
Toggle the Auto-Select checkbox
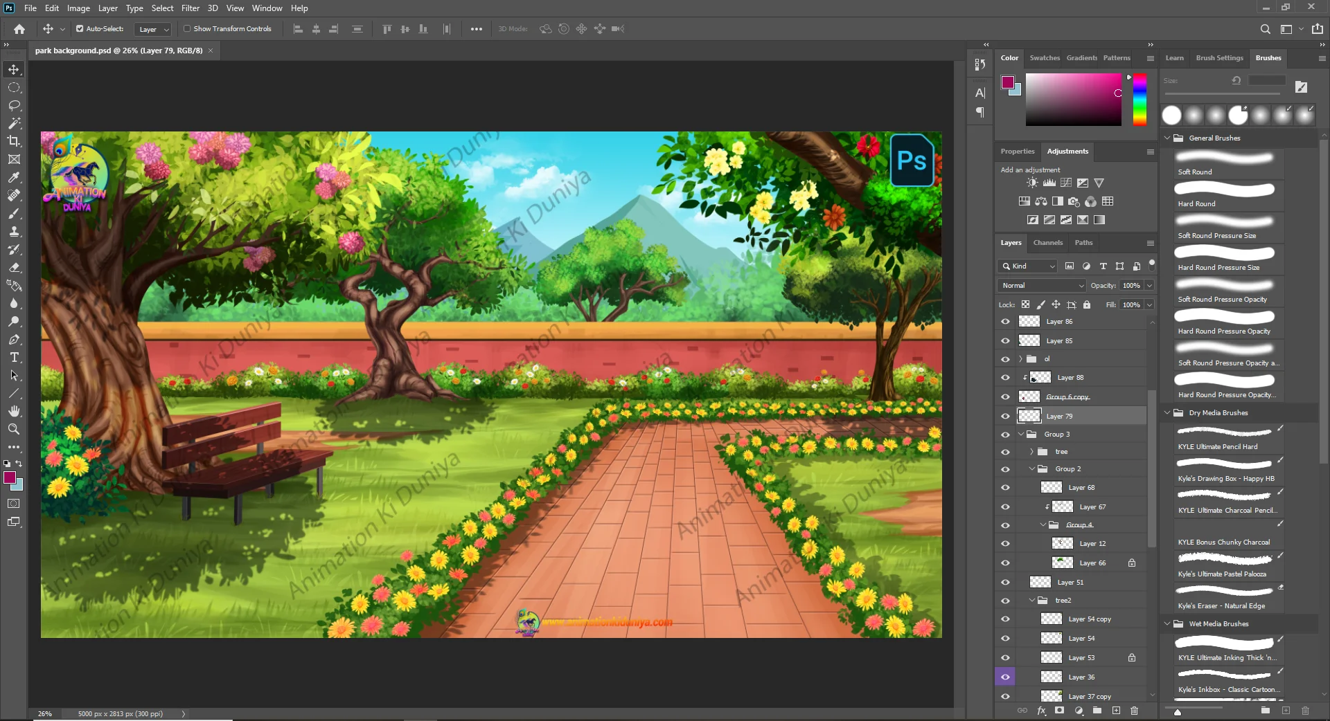80,29
